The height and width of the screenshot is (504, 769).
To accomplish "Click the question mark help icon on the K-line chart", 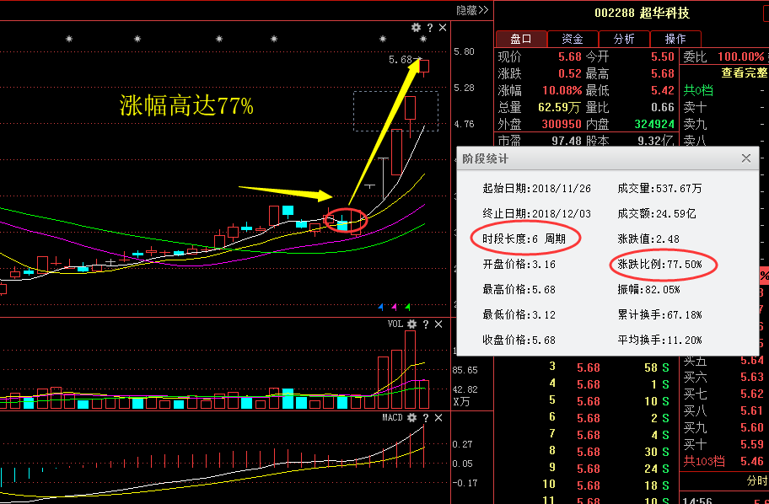I will point(428,27).
